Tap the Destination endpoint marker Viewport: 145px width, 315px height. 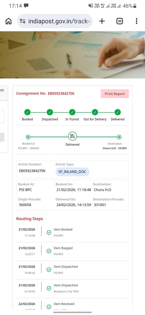(x=119, y=137)
